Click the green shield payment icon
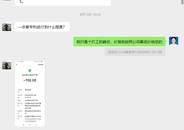Viewport: 184px width, 130px height. click(x=30, y=70)
